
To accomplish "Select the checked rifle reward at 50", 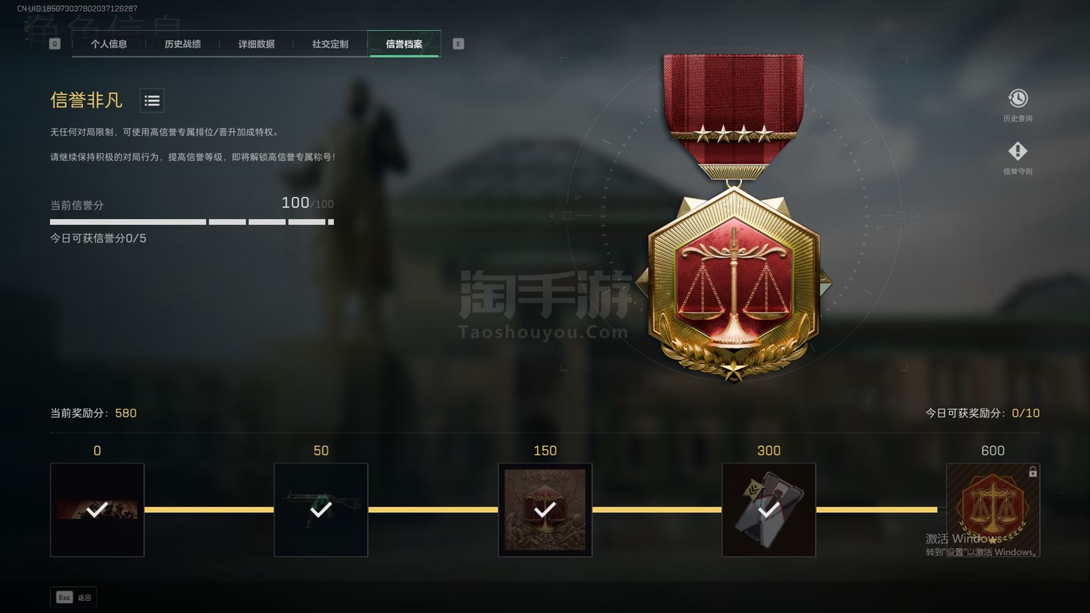I will pos(321,509).
